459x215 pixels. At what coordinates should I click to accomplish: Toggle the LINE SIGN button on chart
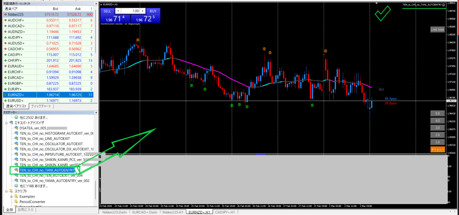(437, 29)
